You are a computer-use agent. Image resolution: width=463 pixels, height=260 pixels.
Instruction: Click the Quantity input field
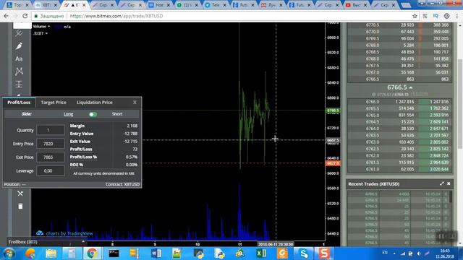(x=50, y=130)
